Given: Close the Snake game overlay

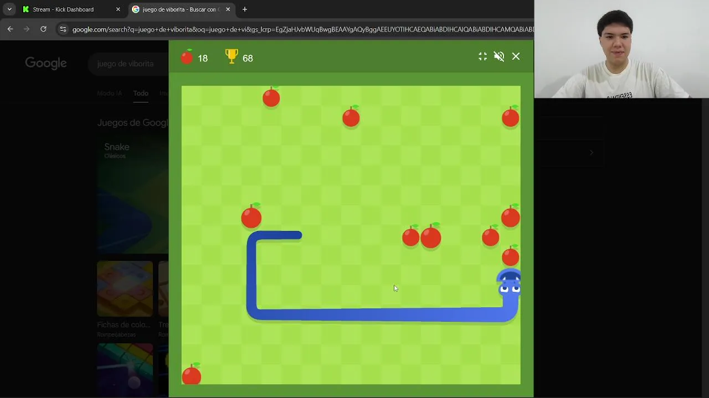Looking at the screenshot, I should 516,56.
